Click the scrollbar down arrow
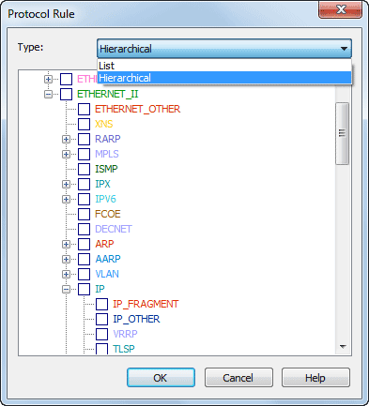The height and width of the screenshot is (406, 369). (x=343, y=347)
